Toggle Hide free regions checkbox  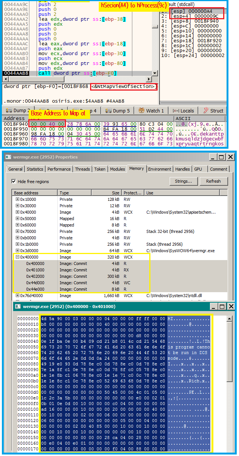point(14,182)
